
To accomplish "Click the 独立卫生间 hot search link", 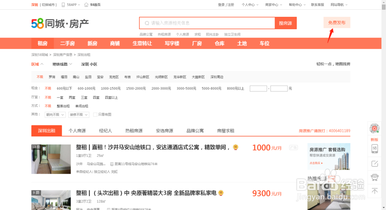I will 232,34.
